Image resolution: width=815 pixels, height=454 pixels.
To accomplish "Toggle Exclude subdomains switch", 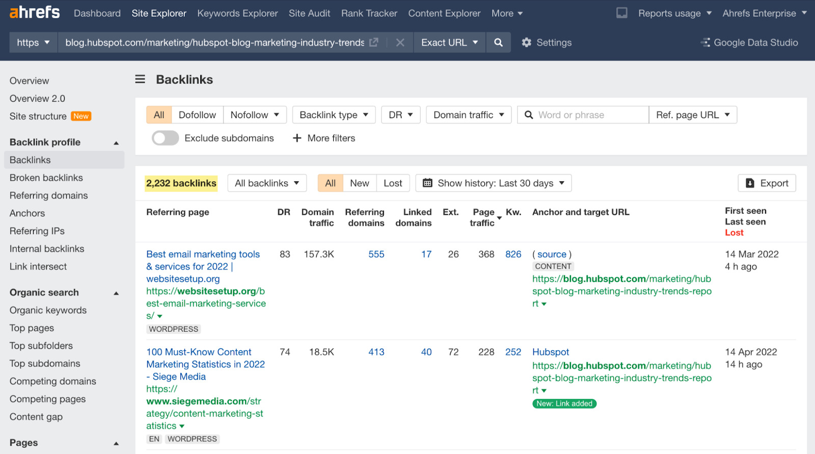I will click(165, 138).
